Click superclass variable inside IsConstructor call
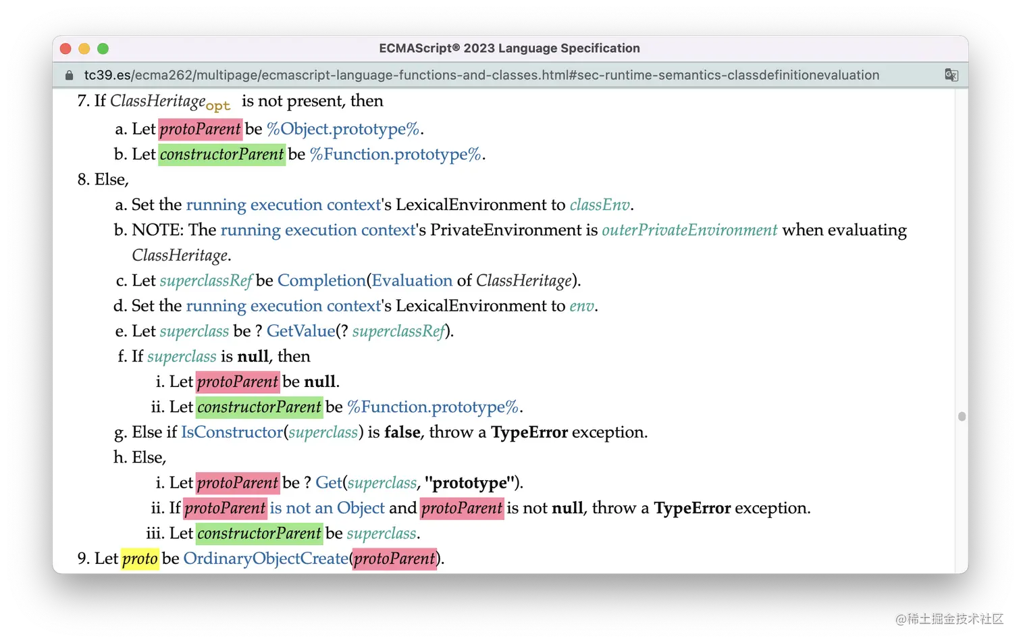The image size is (1021, 643). coord(323,432)
